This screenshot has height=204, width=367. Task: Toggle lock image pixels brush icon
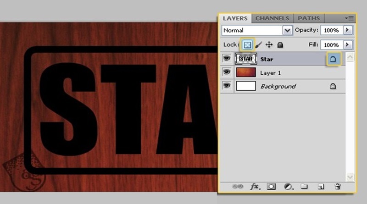click(x=258, y=44)
